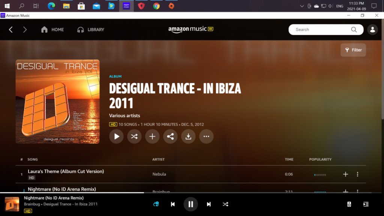Open the Nebula artist link

coord(159,174)
